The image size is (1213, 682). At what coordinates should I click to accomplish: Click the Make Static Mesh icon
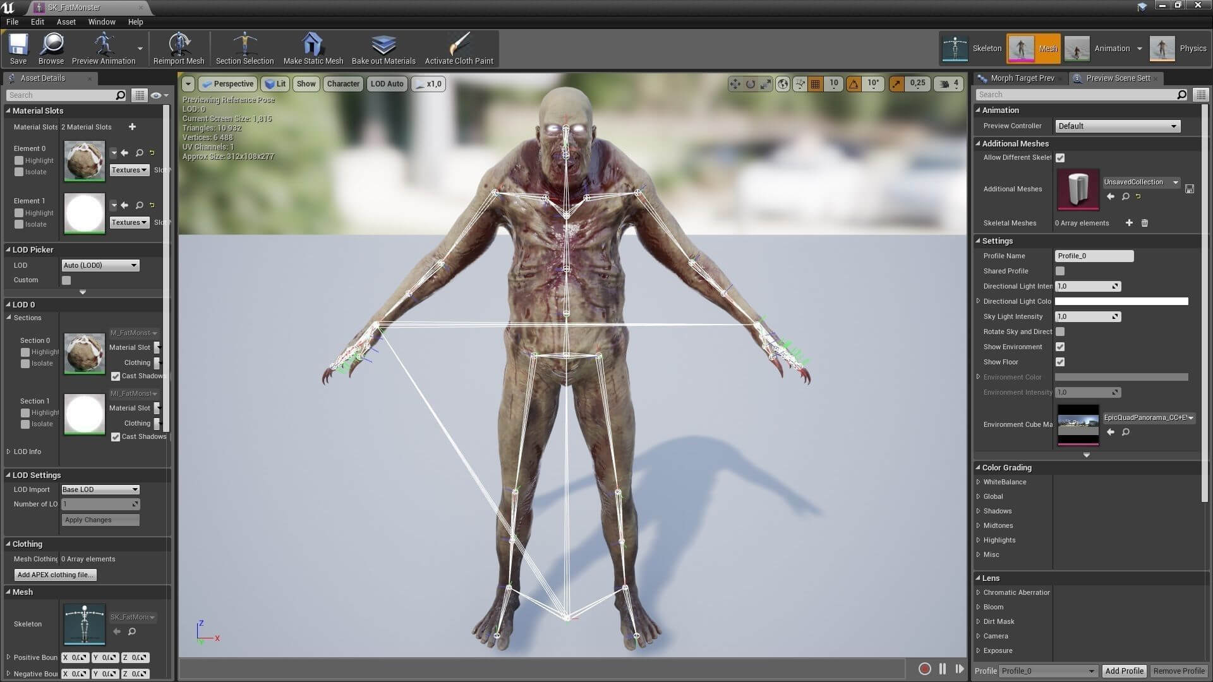click(313, 49)
